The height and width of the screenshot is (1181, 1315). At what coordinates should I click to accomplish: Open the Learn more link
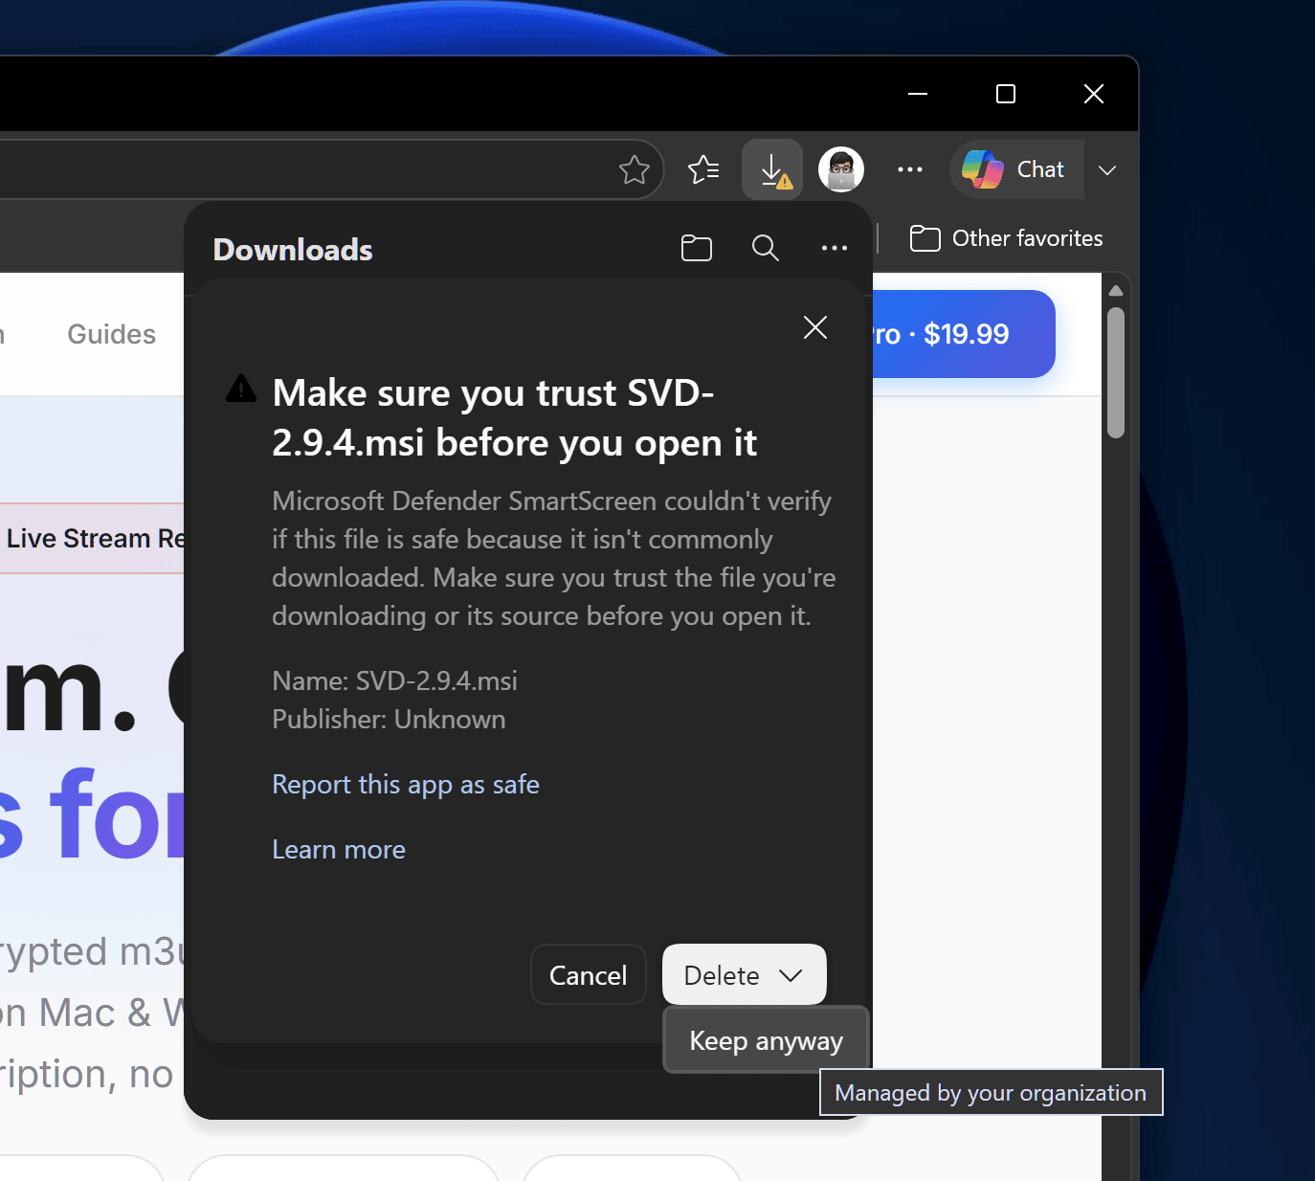coord(339,850)
